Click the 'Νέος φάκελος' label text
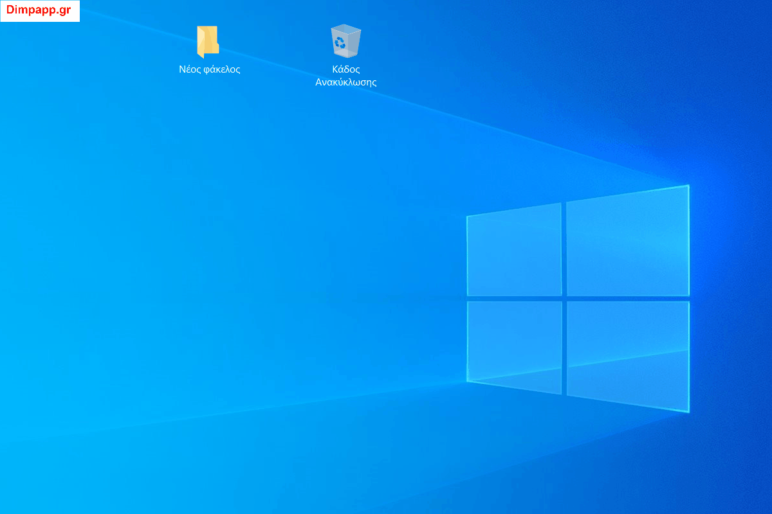 (x=210, y=69)
